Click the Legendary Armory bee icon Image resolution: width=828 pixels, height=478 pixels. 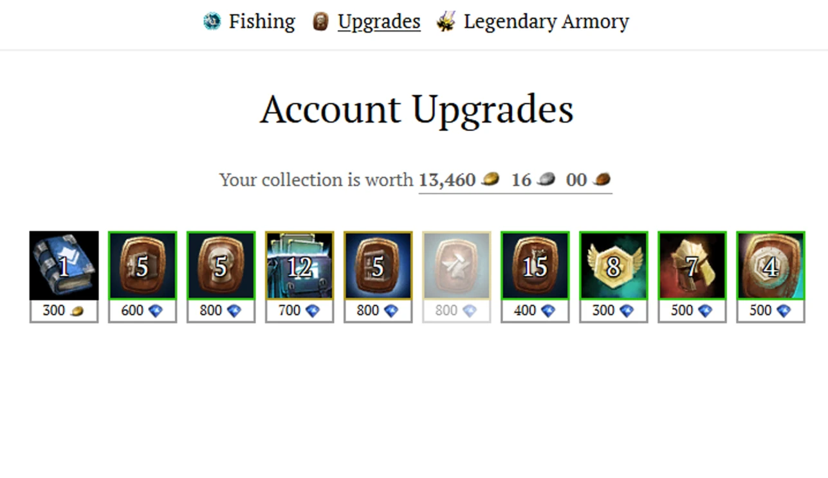pos(445,21)
